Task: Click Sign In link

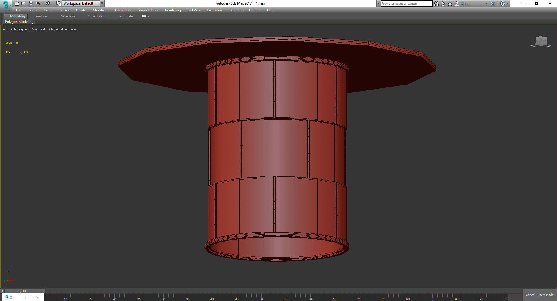Action: [466, 4]
